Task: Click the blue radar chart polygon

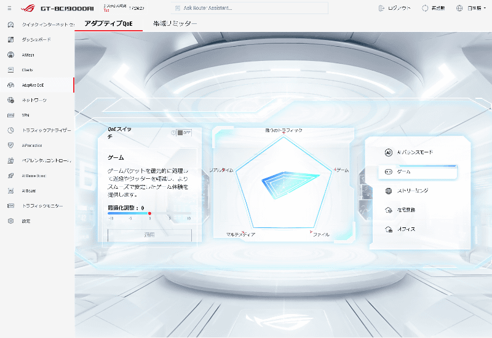Action: tap(289, 184)
